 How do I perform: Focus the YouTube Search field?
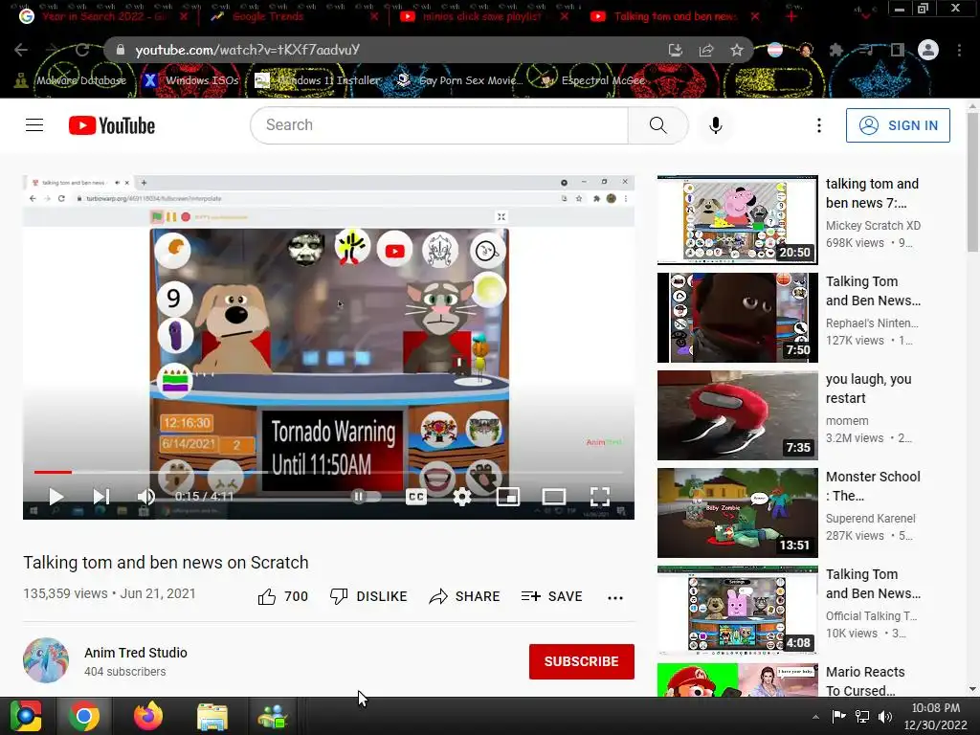click(439, 125)
